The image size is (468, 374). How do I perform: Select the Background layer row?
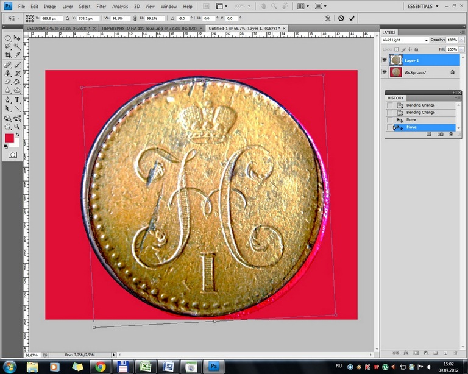coord(420,72)
